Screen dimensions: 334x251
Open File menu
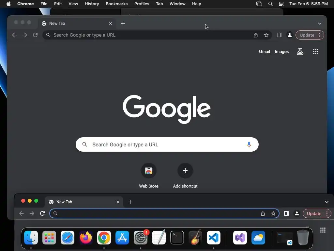[44, 4]
